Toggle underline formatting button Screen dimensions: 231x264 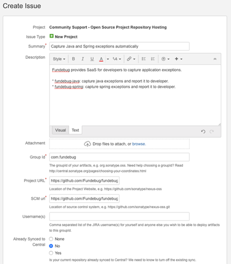point(92,59)
